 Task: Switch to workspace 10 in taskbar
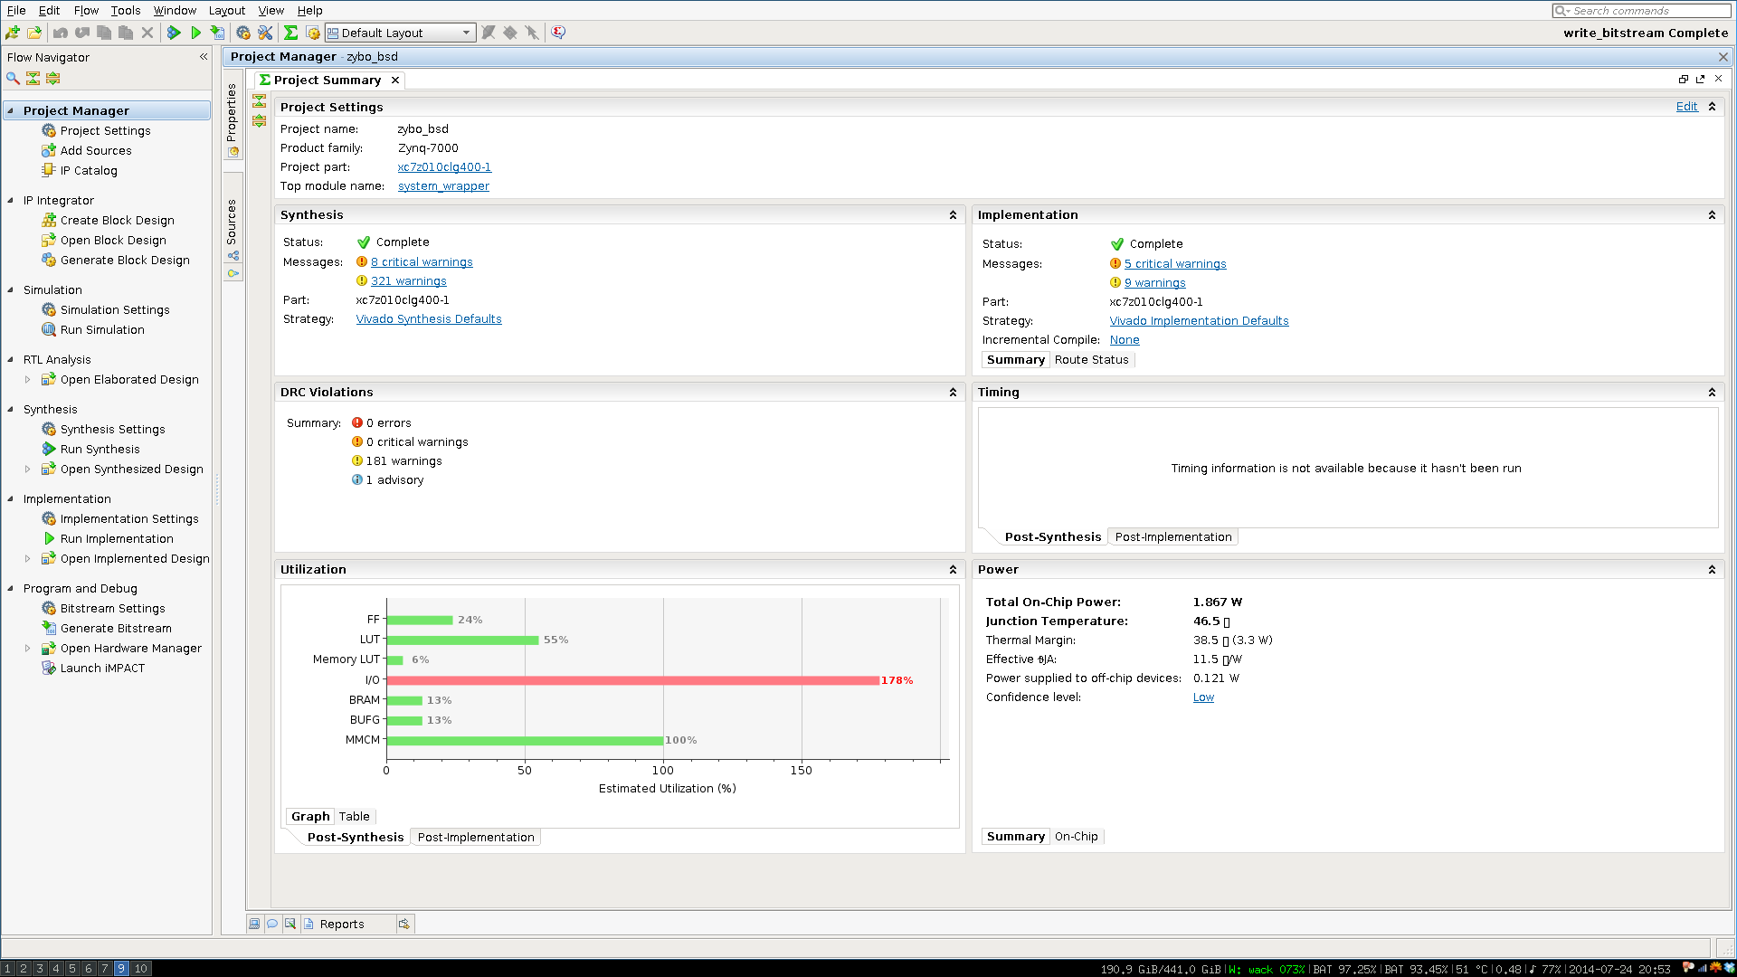coord(140,969)
